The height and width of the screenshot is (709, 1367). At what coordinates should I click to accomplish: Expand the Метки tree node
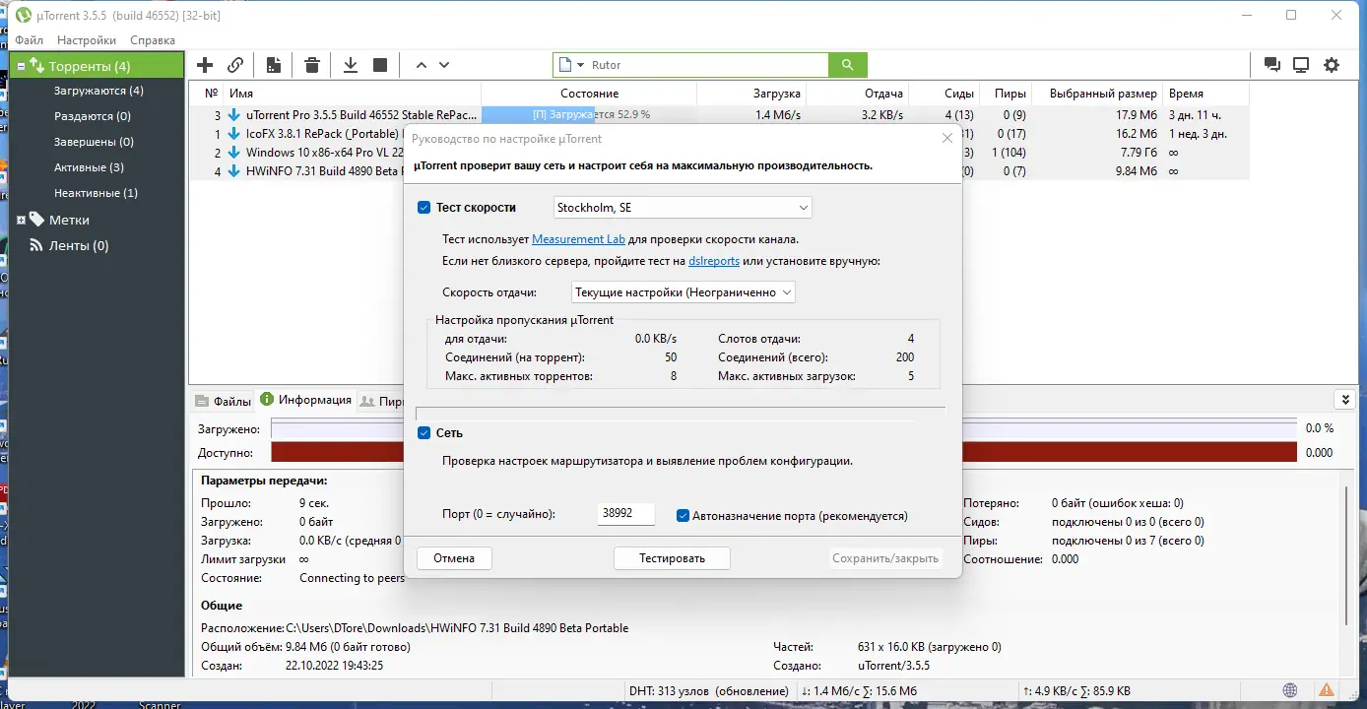(20, 220)
